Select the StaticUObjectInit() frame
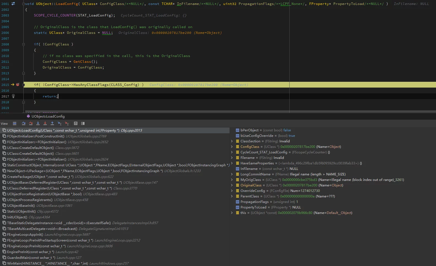436x266 pixels. 115,211
